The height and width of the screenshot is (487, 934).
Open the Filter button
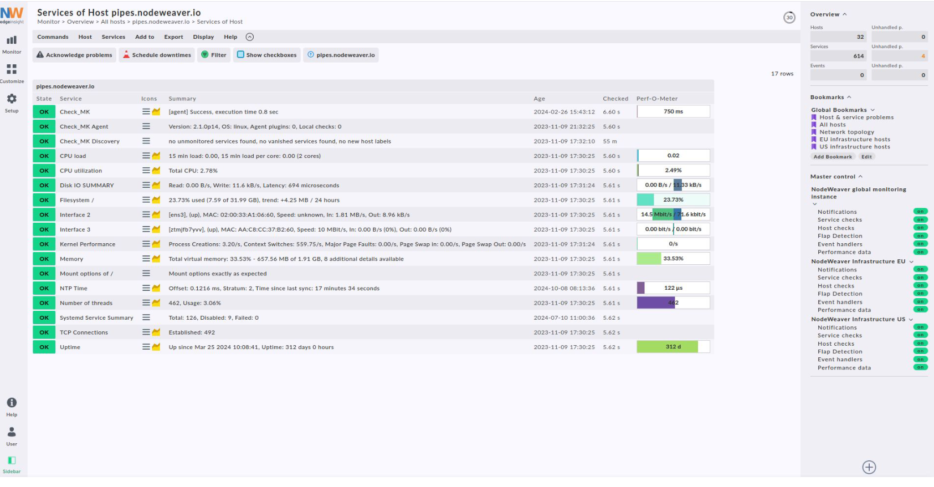(214, 55)
